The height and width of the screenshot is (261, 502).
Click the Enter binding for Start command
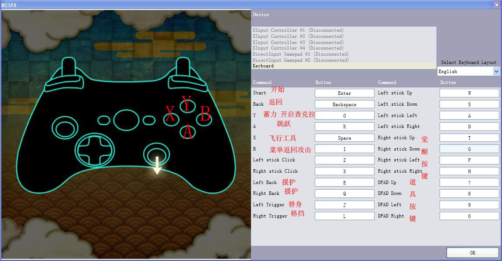(344, 93)
